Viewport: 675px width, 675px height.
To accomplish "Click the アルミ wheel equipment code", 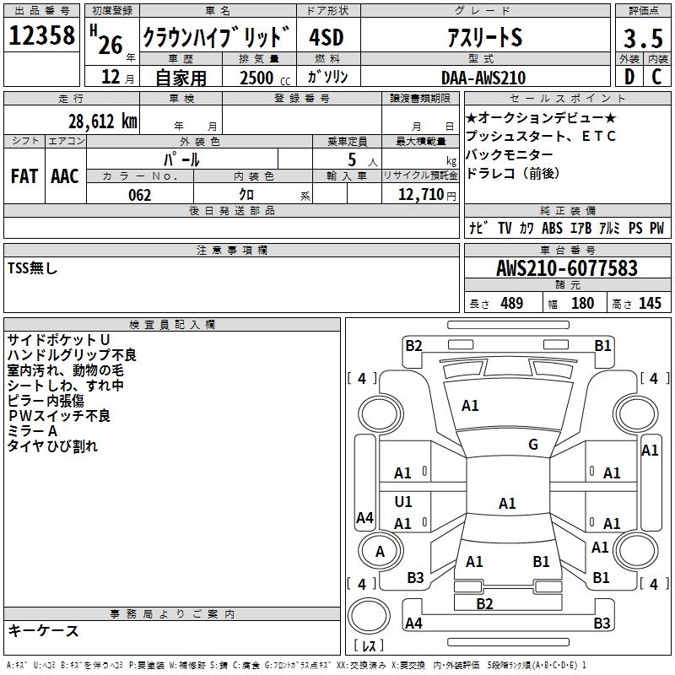I will coord(608,228).
